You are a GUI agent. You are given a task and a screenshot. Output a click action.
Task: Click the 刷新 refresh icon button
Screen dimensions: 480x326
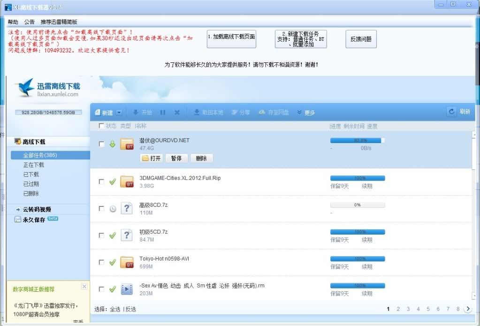[451, 112]
